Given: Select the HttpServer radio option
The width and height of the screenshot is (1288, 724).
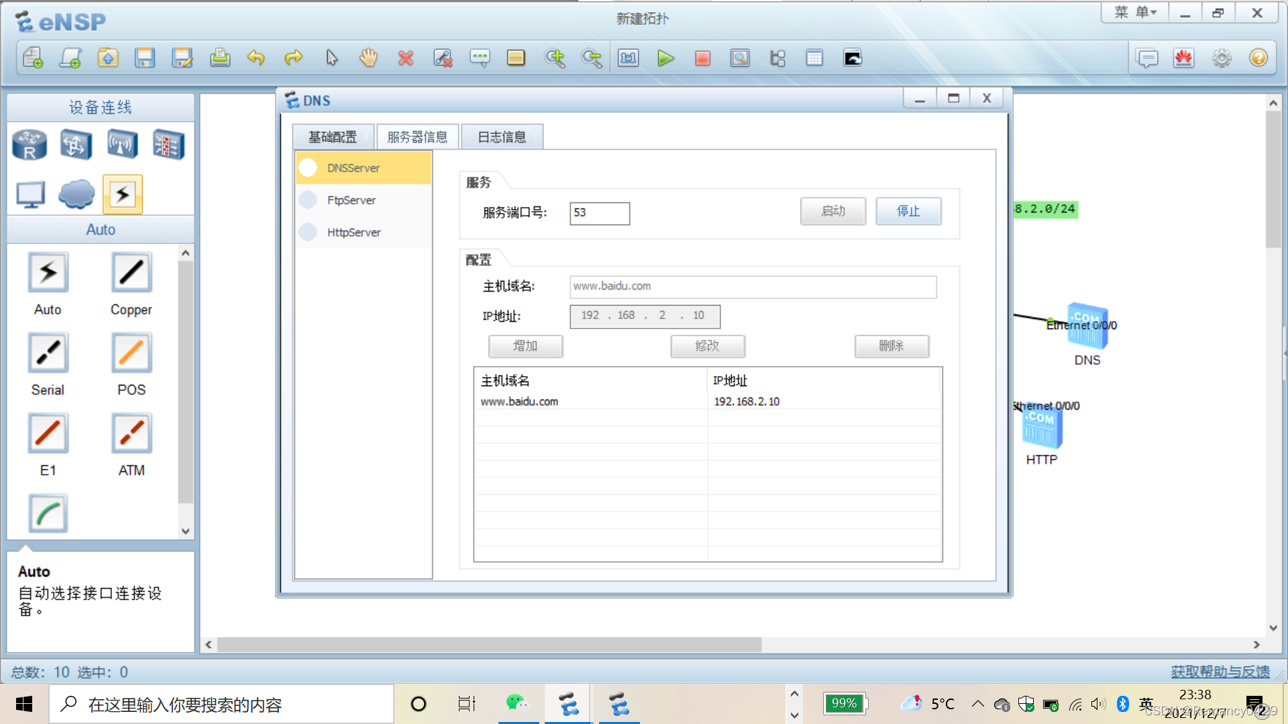Looking at the screenshot, I should pos(309,232).
